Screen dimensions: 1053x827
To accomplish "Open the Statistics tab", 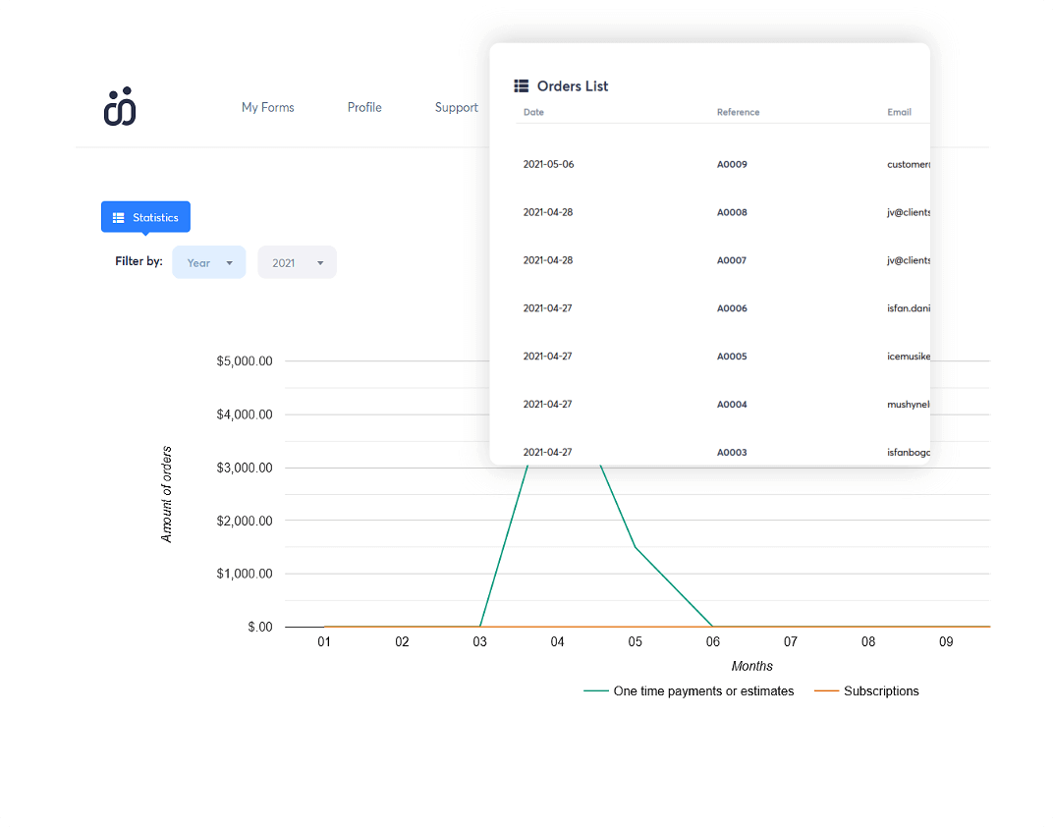I will 145,217.
